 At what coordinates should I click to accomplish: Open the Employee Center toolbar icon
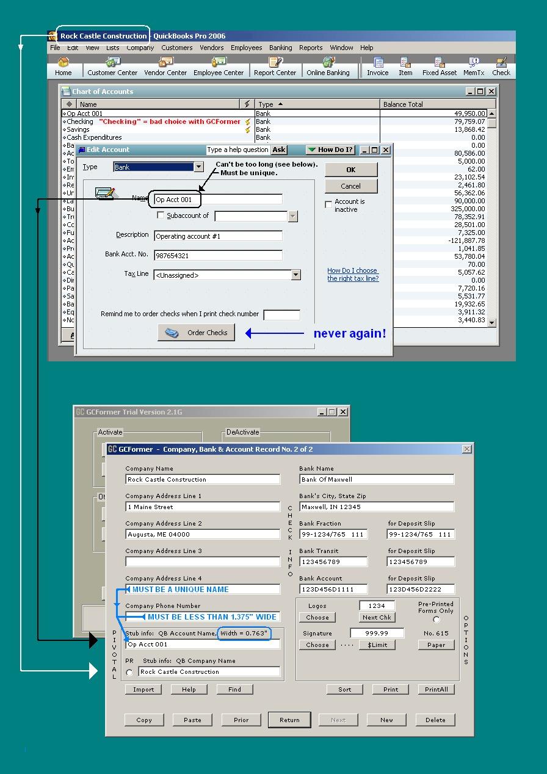219,67
